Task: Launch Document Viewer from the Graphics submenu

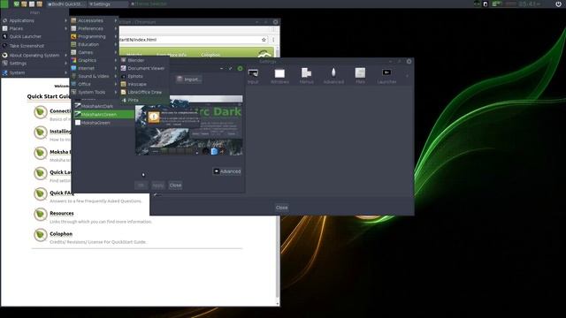Action: point(143,68)
